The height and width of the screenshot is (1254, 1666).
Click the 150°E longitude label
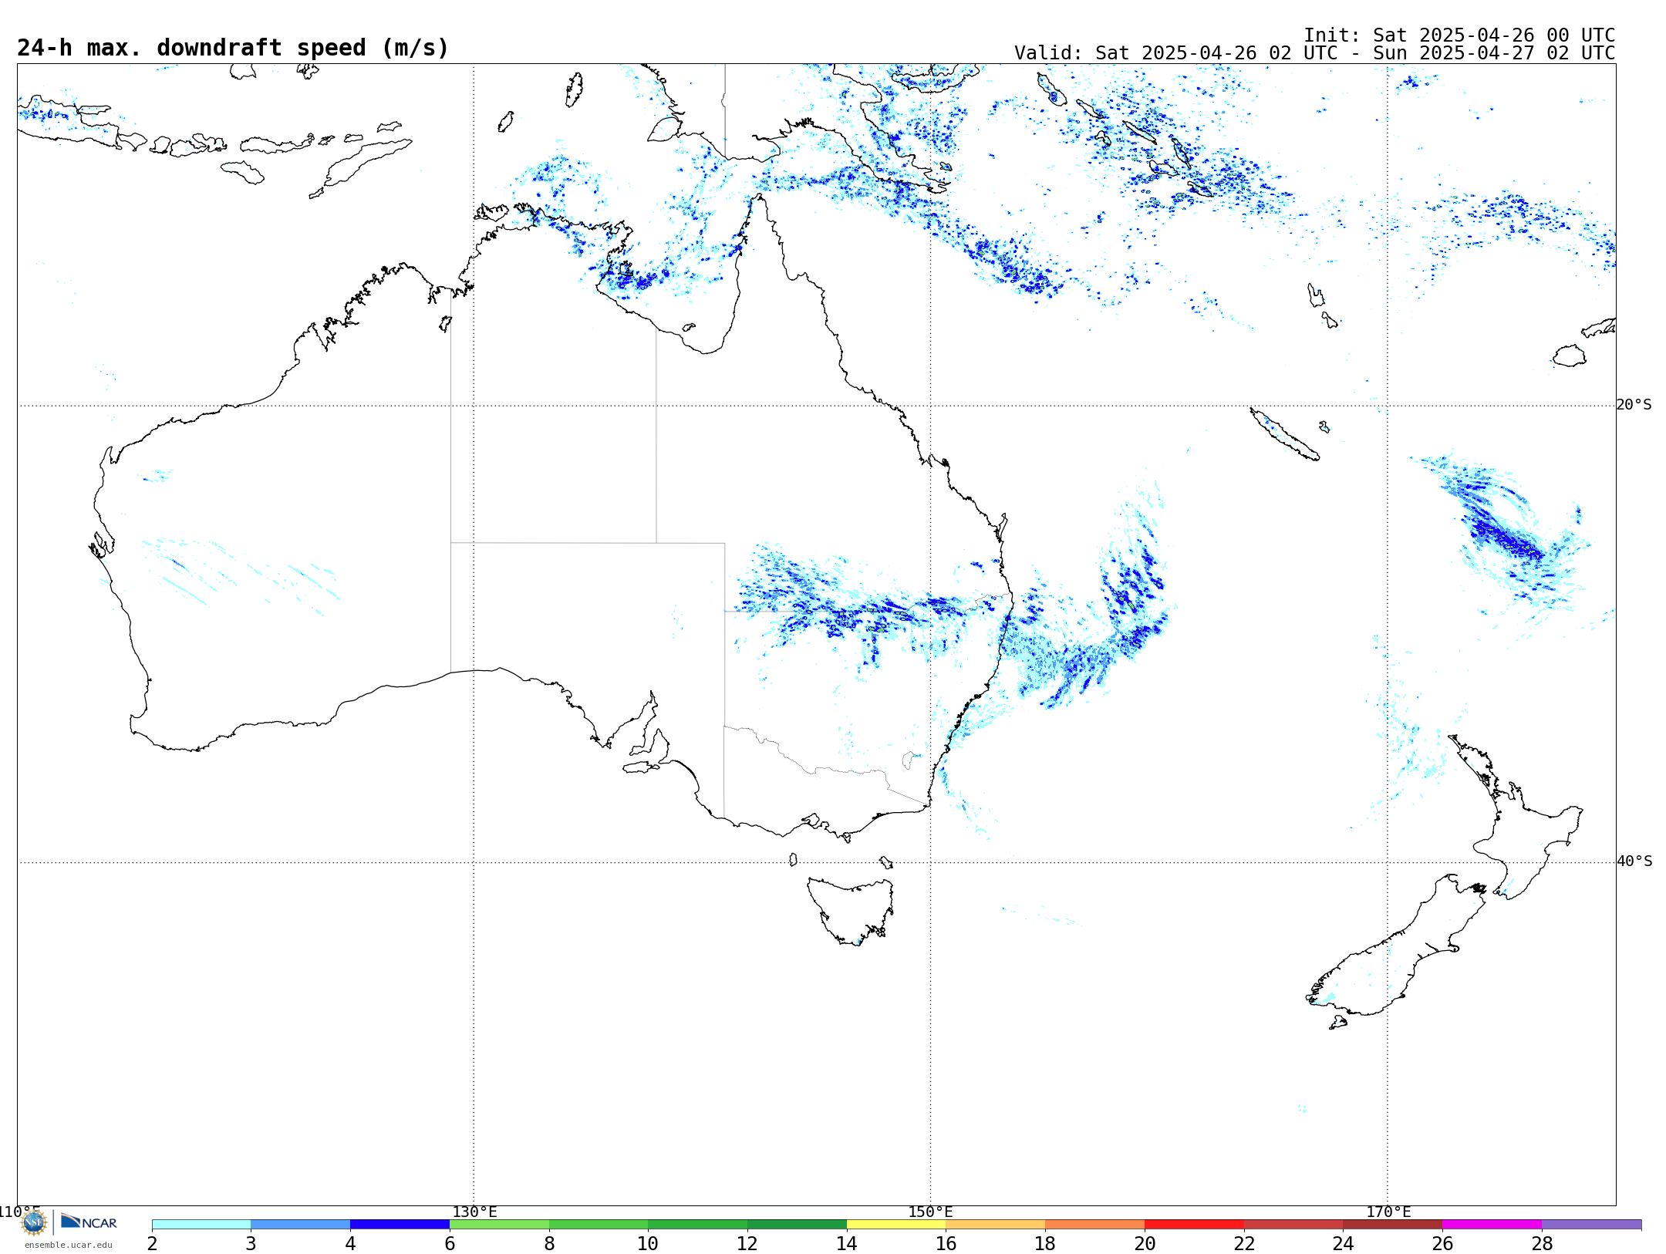[x=930, y=1212]
